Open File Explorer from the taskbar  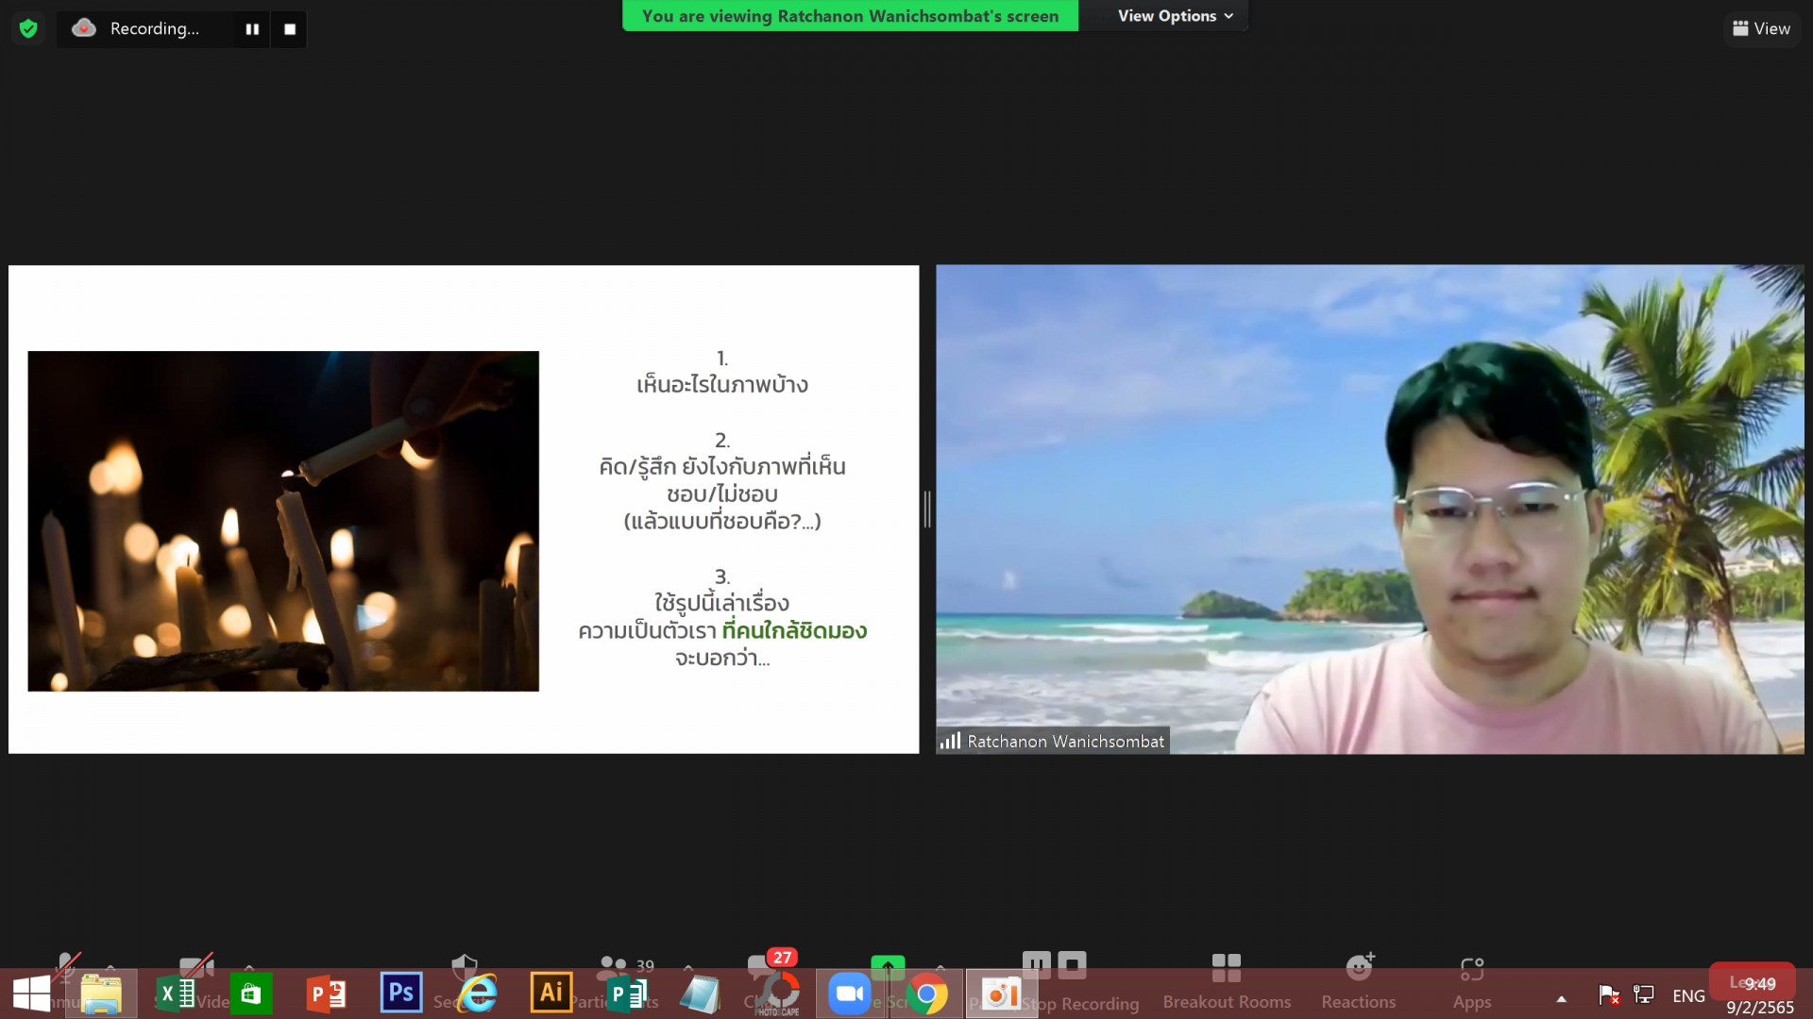101,994
